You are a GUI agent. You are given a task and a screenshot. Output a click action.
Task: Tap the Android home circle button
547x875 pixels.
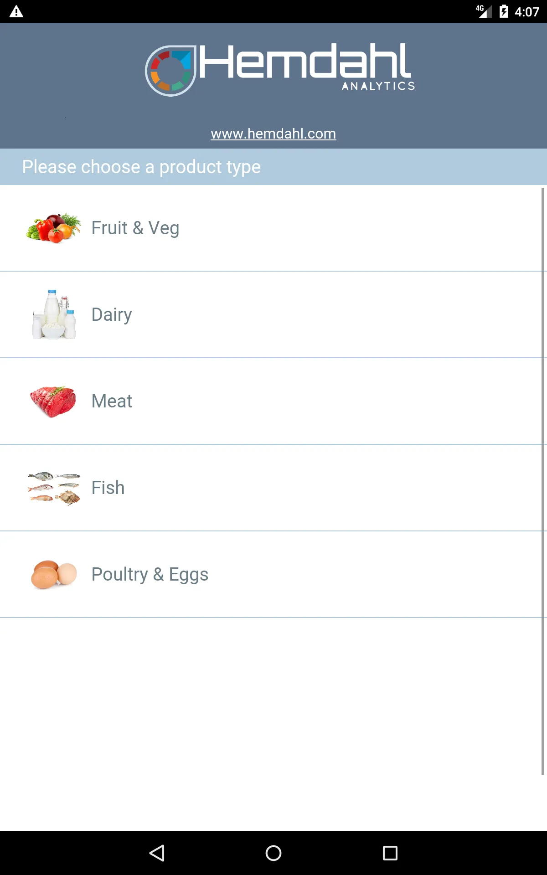pyautogui.click(x=273, y=853)
